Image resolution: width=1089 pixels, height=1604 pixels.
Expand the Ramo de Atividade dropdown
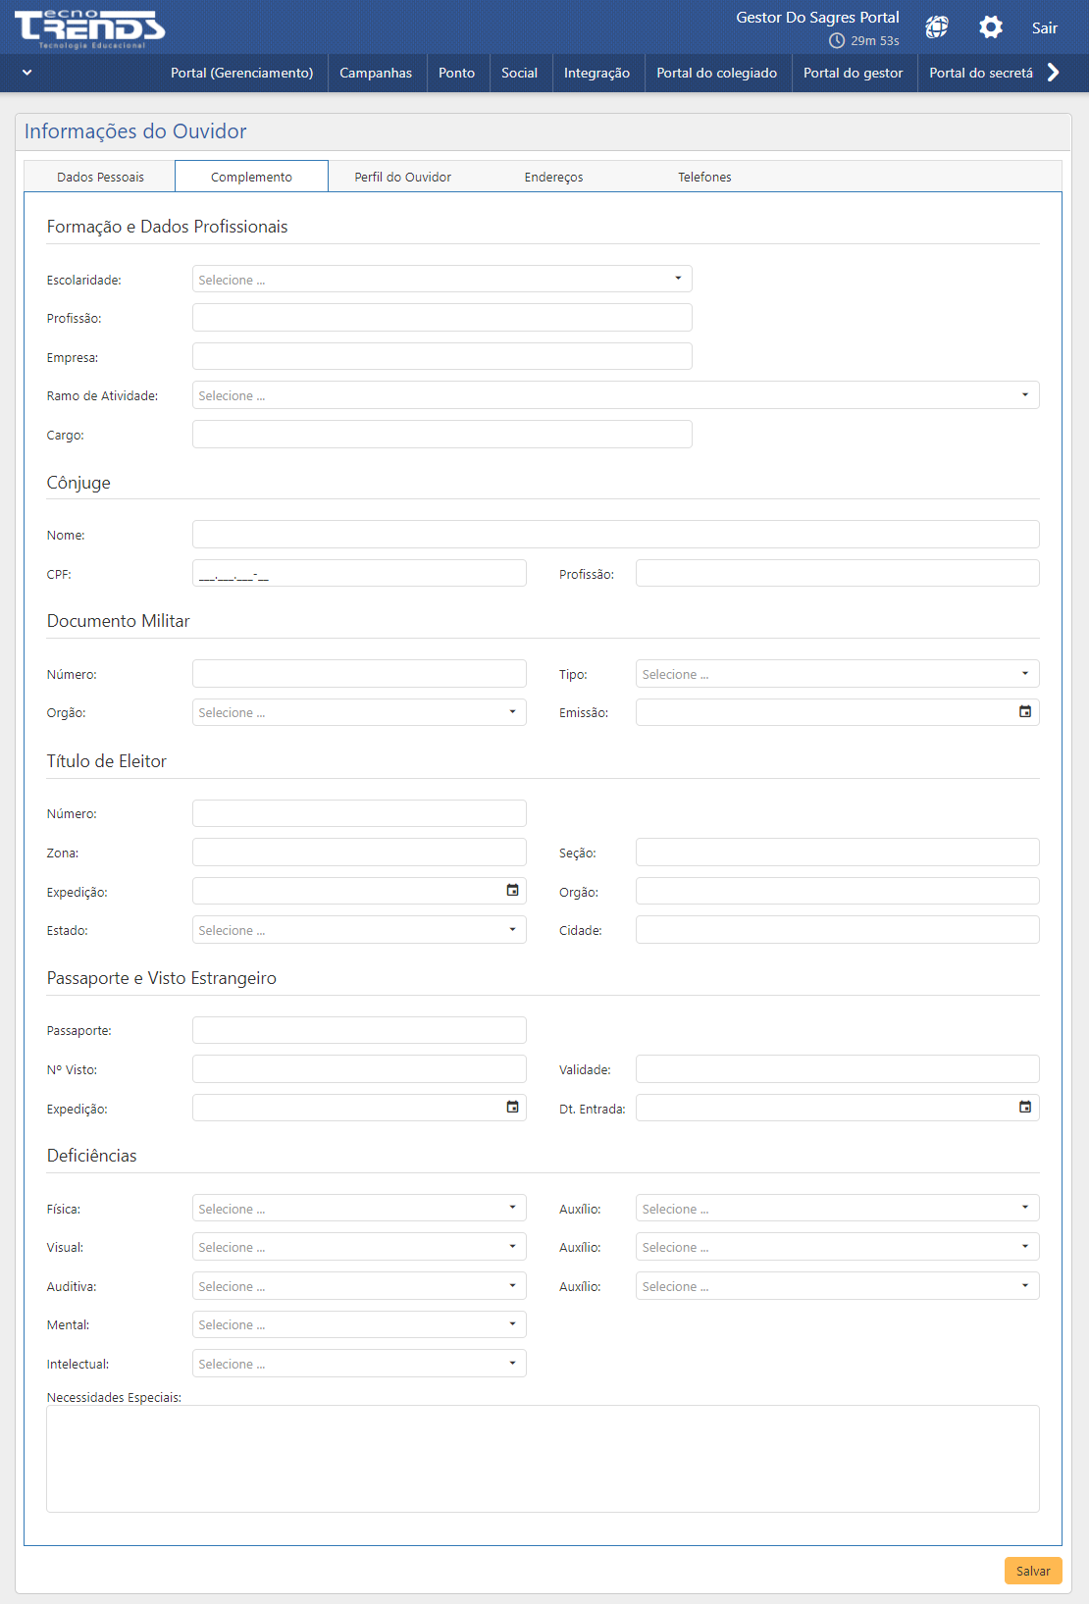615,395
